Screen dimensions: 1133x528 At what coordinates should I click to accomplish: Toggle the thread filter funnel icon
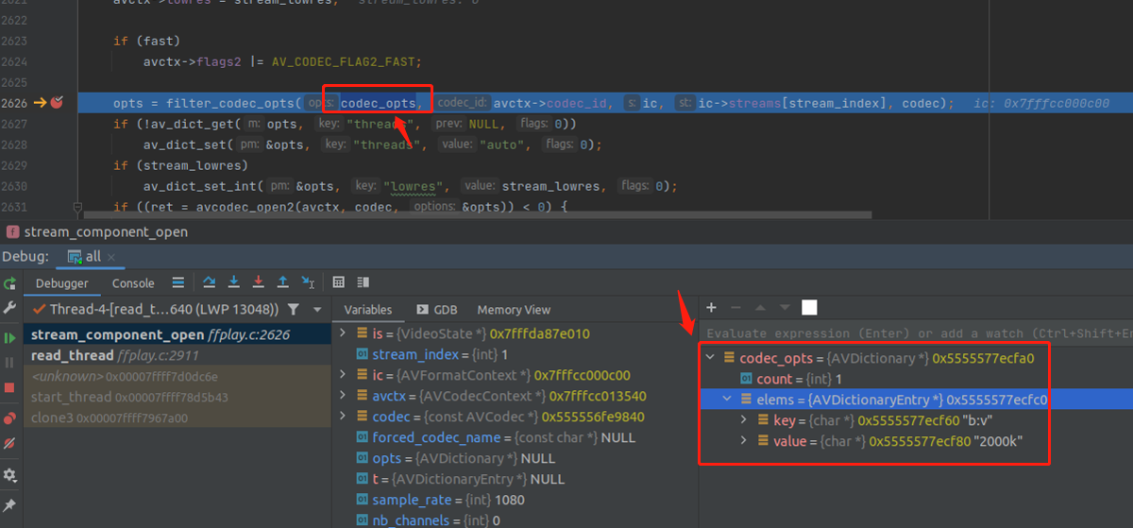(x=294, y=309)
